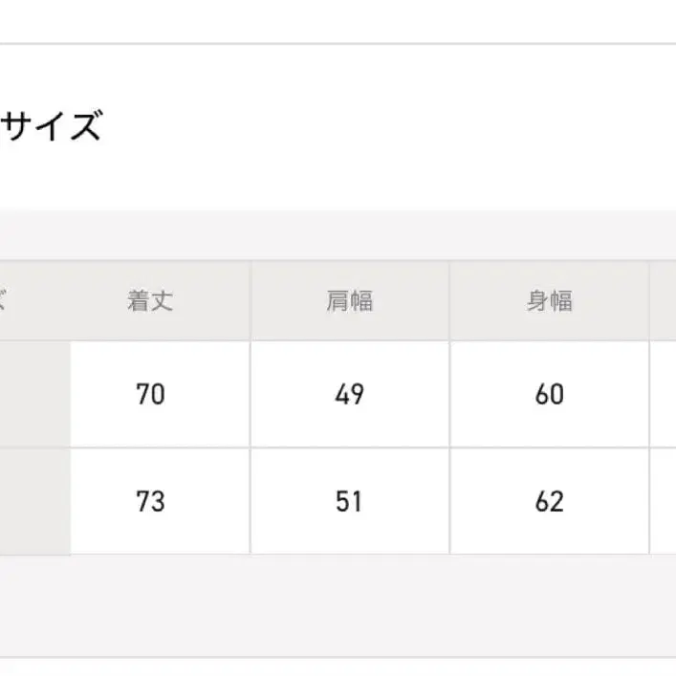Click the 身幅 value 62 cell
The height and width of the screenshot is (676, 676).
(x=550, y=501)
